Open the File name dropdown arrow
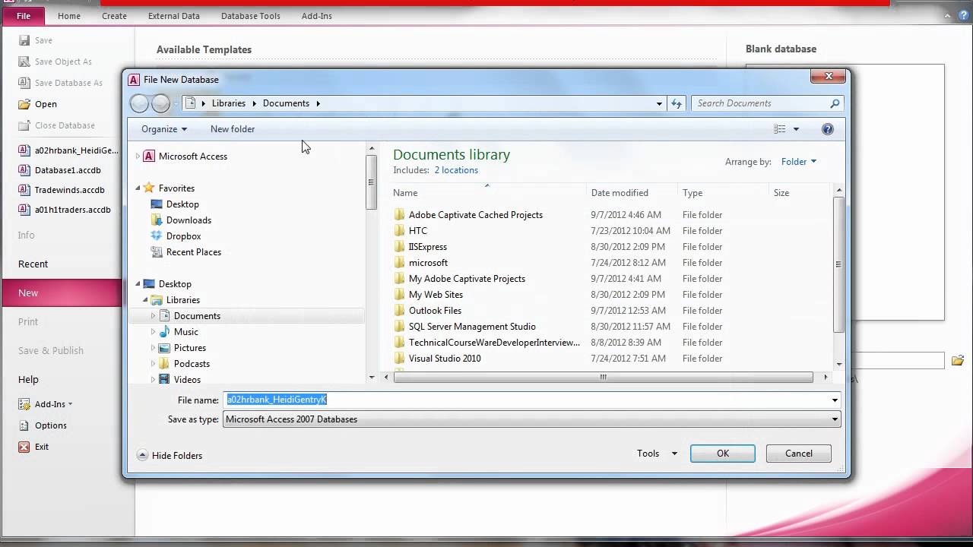Image resolution: width=973 pixels, height=547 pixels. (835, 400)
